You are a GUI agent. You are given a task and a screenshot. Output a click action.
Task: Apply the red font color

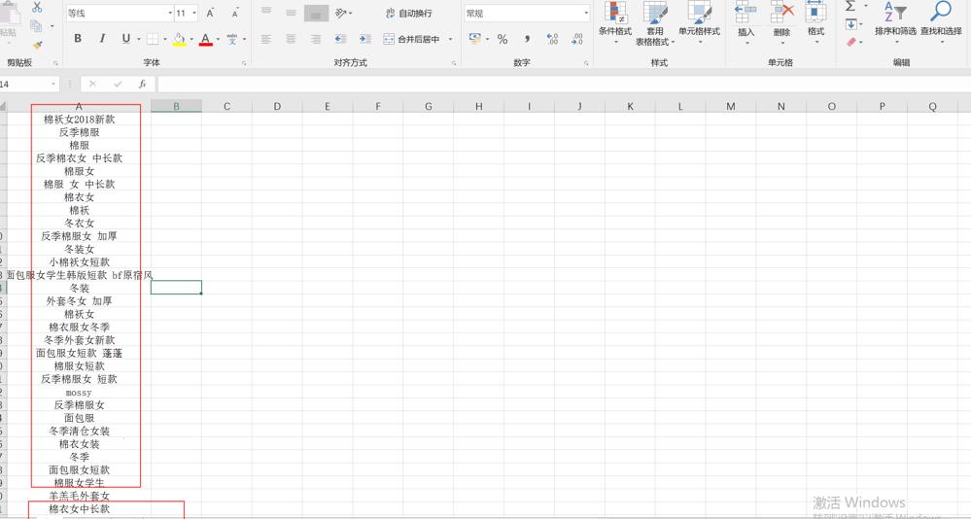(x=206, y=39)
